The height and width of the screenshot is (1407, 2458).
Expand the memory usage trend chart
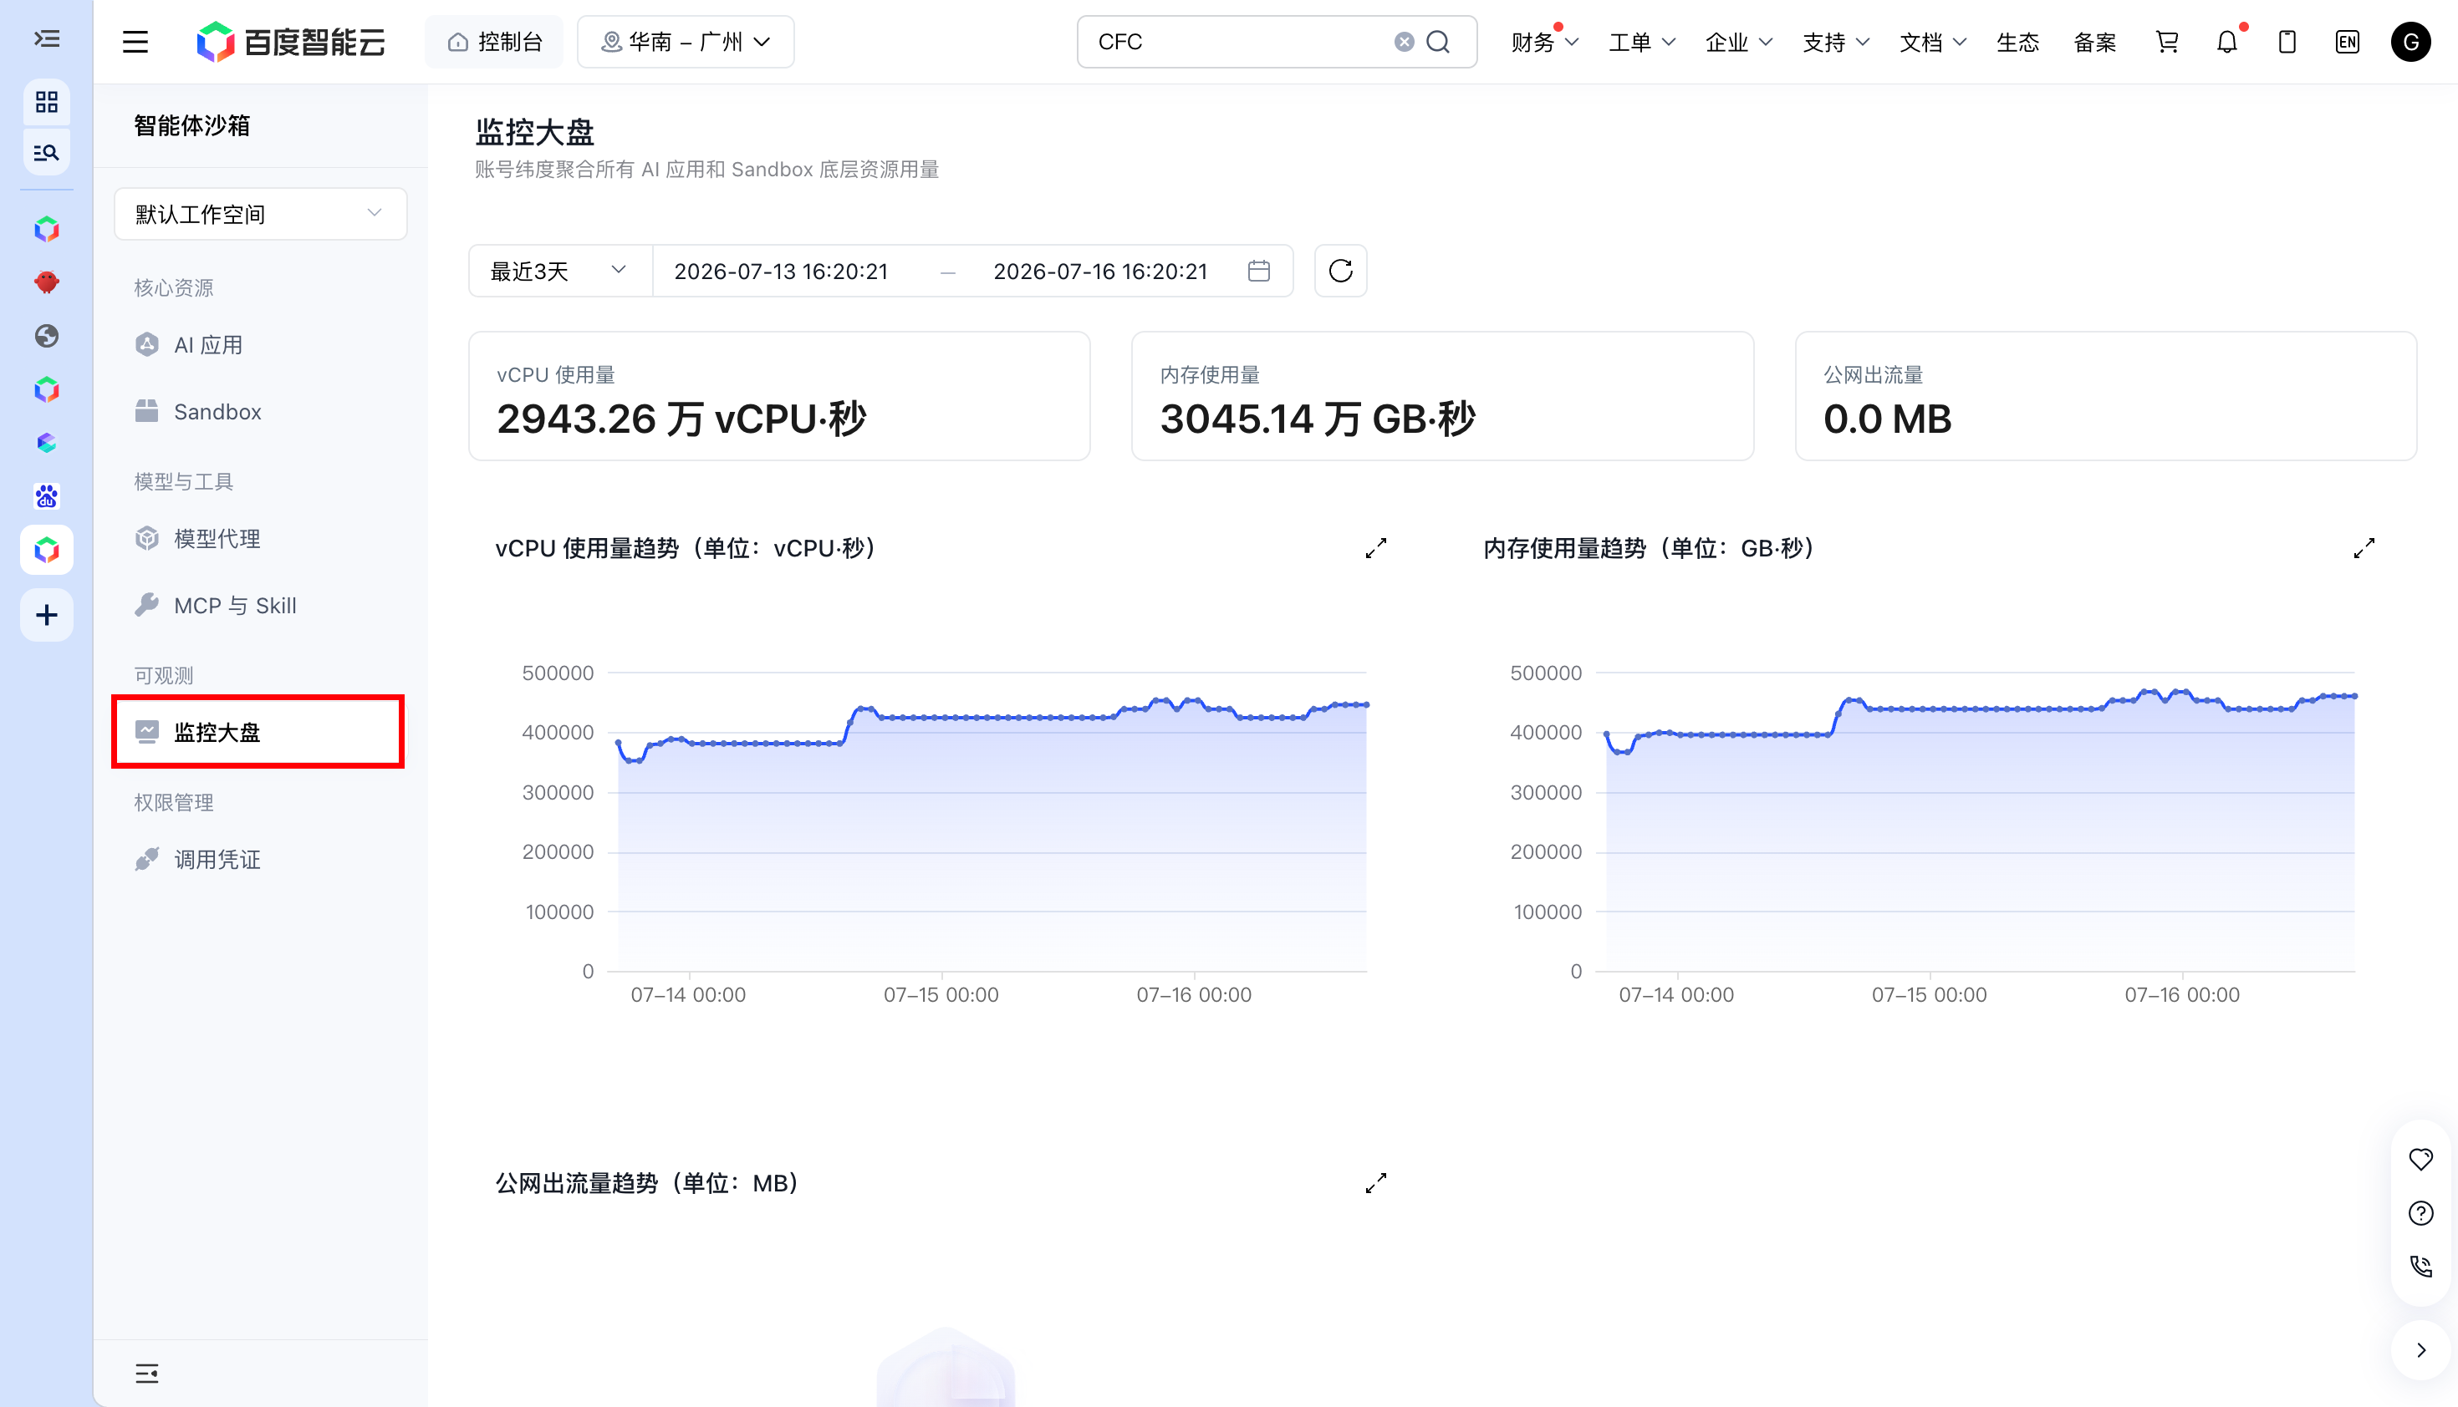(2364, 548)
